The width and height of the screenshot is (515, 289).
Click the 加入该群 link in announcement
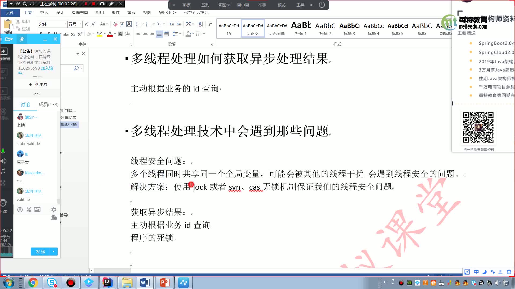point(47,68)
